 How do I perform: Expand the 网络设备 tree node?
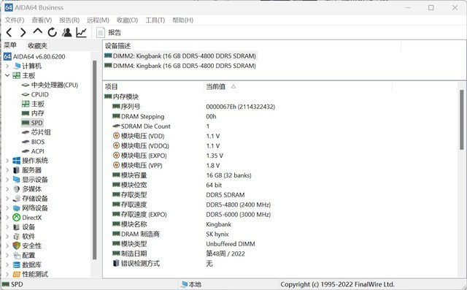coord(7,208)
